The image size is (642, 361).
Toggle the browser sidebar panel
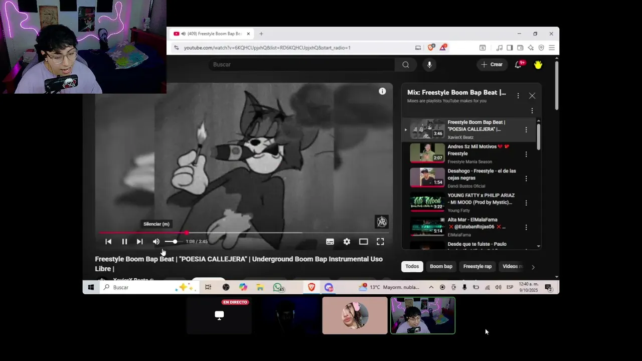pos(510,48)
